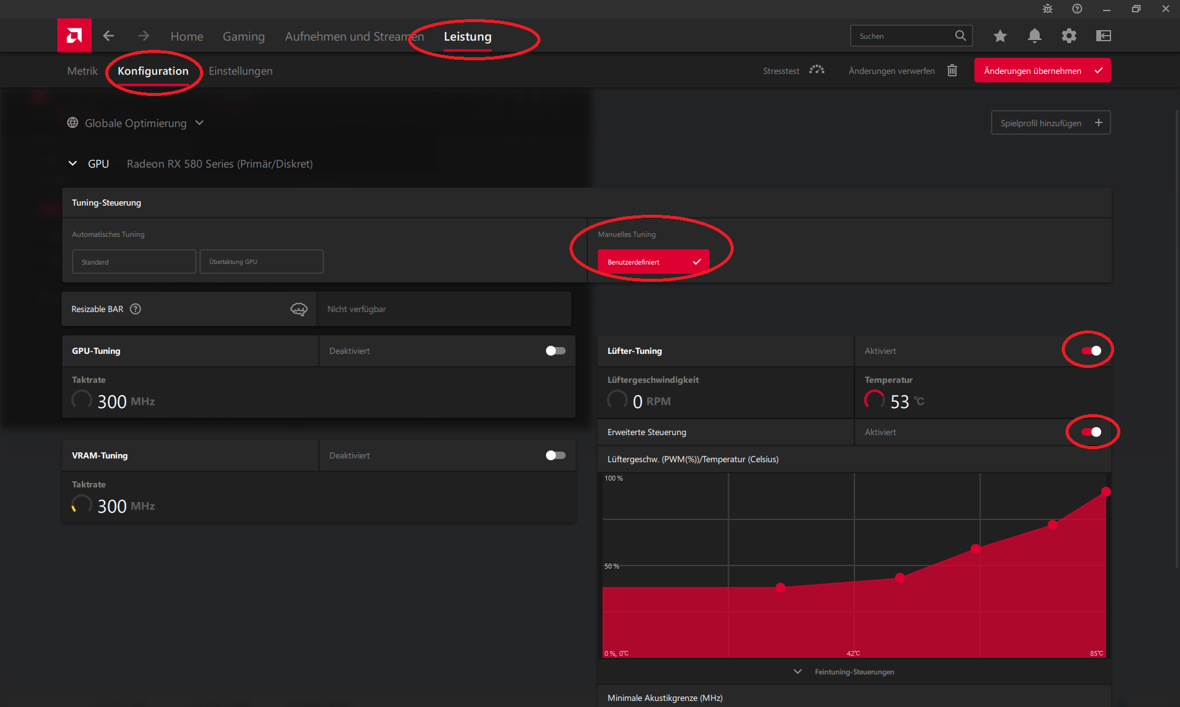Open the Home tab
This screenshot has width=1180, height=707.
point(187,36)
